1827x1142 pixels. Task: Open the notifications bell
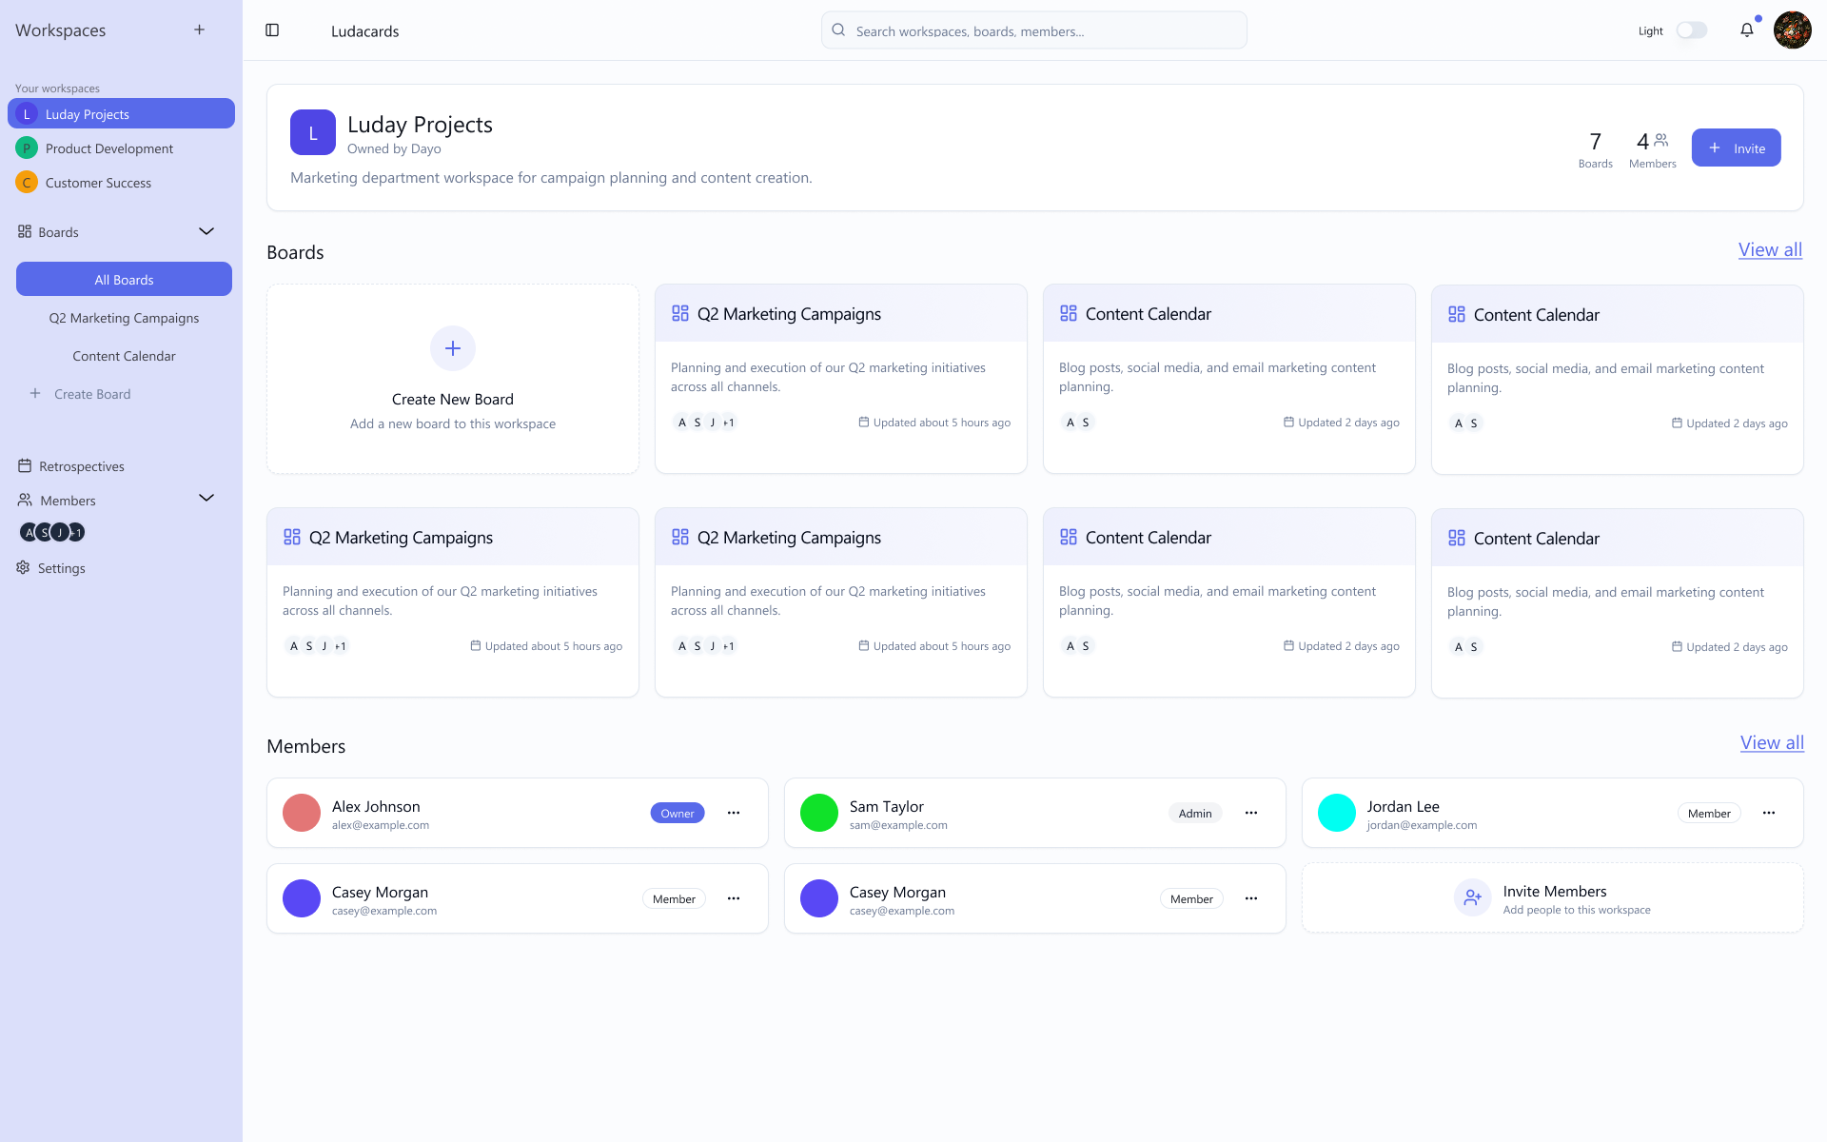coord(1746,30)
